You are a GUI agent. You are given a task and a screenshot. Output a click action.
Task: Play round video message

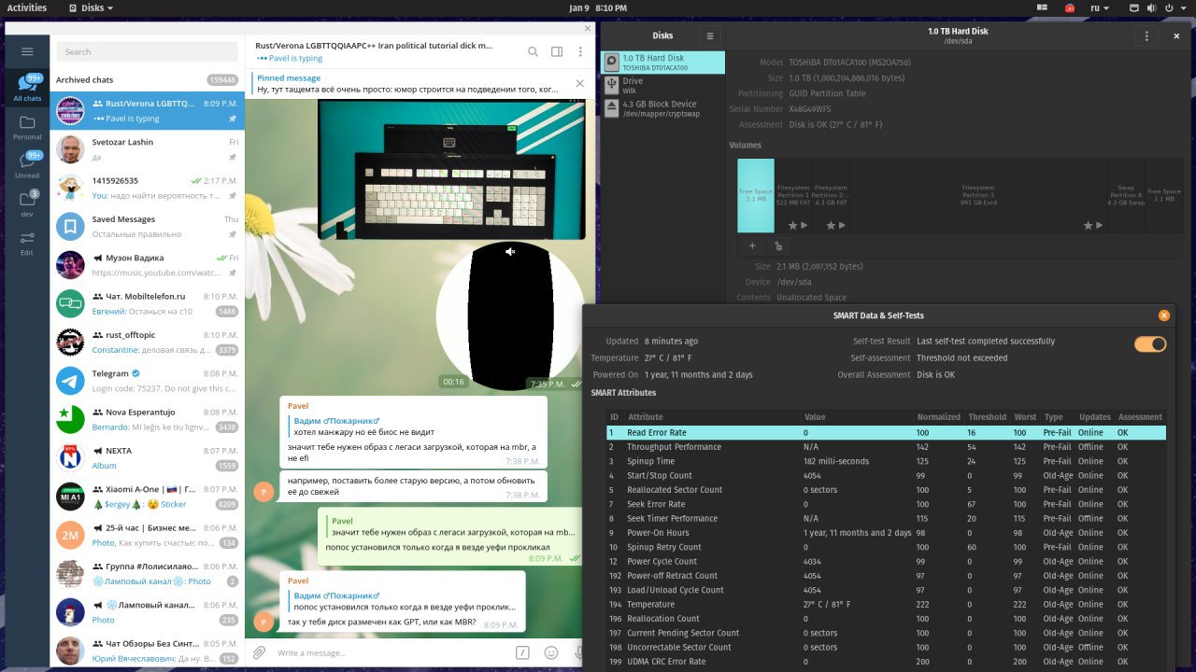coord(510,315)
